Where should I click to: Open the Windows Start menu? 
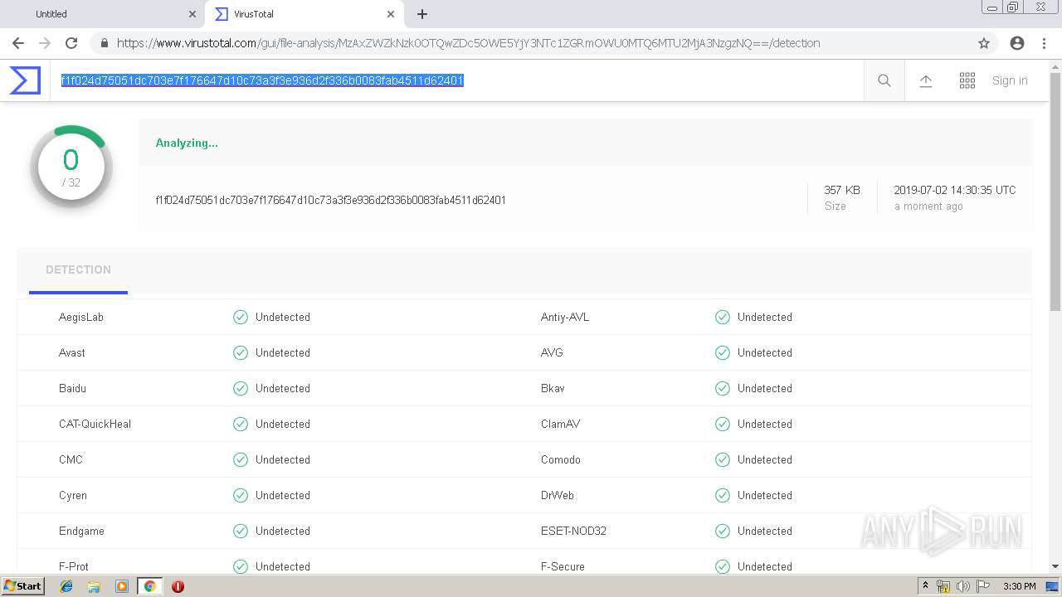click(23, 586)
